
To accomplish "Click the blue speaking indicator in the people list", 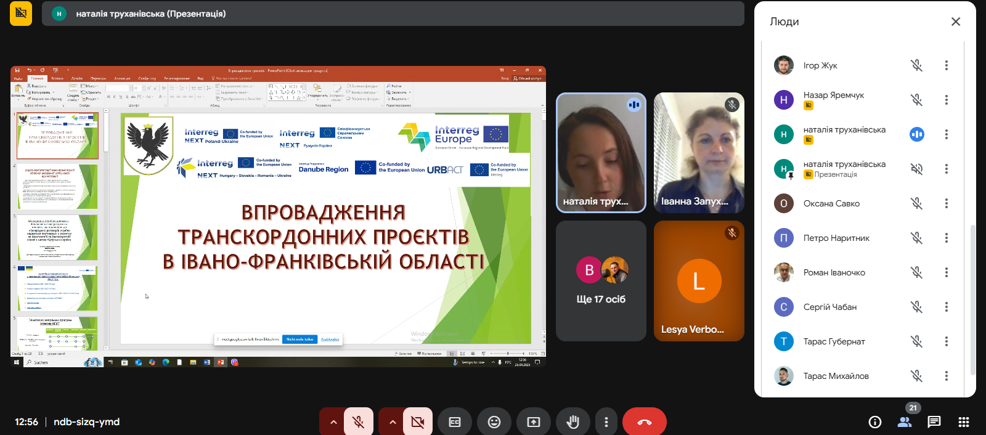I will [917, 134].
